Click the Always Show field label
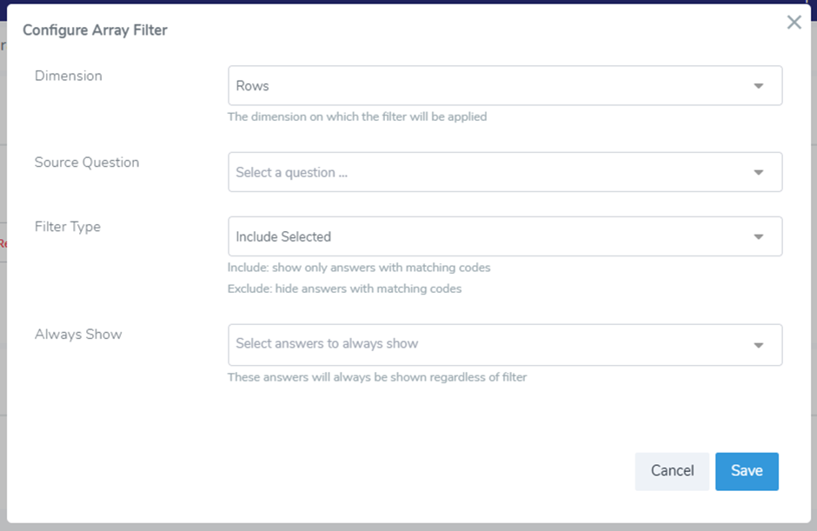The height and width of the screenshot is (531, 817). click(x=78, y=335)
